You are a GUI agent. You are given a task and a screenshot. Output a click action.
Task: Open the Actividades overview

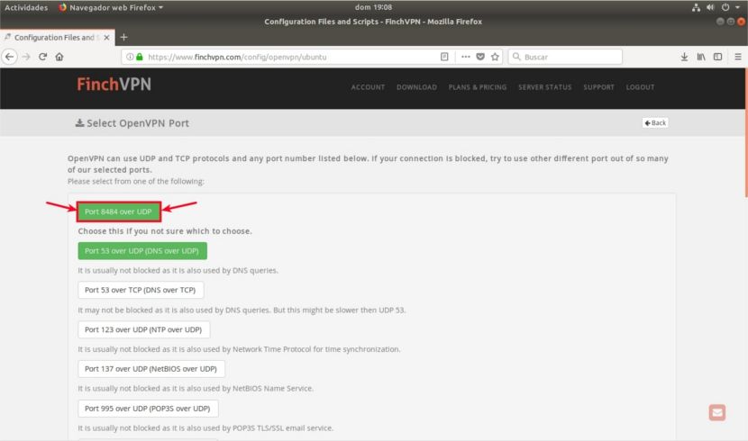point(26,7)
